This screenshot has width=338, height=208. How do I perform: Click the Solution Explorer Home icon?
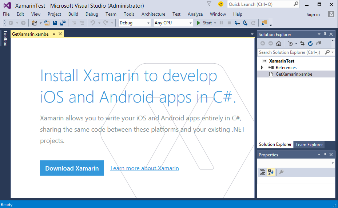[278, 43]
